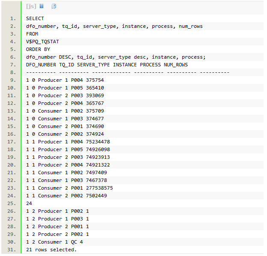
Task: Click the NUM_ROWS column header text
Action: click(176, 65)
